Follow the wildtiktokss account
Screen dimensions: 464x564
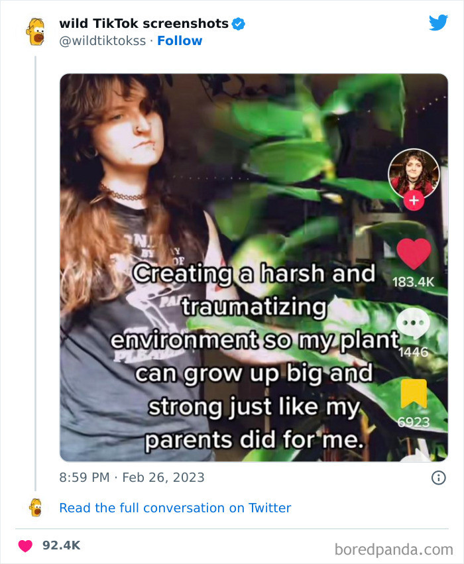coord(180,40)
